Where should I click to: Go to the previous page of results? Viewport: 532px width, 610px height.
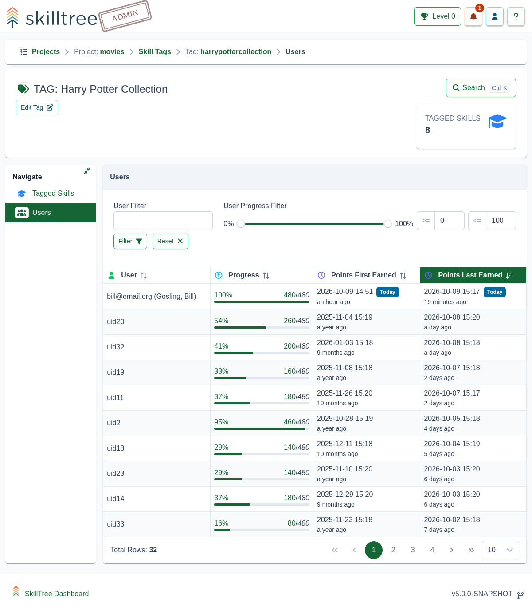pos(354,550)
